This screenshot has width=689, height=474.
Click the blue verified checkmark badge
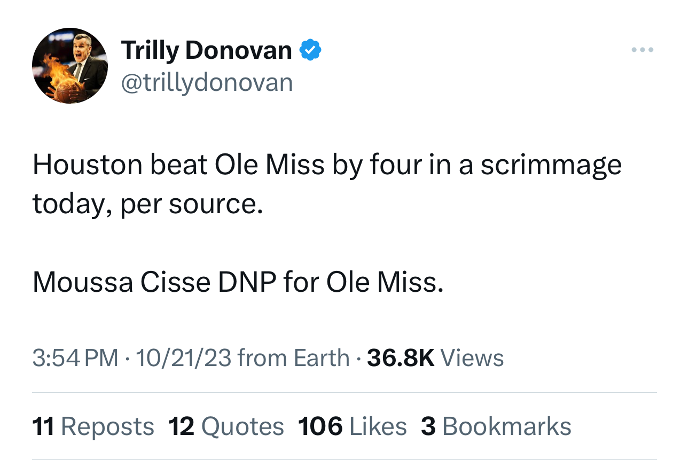[310, 50]
